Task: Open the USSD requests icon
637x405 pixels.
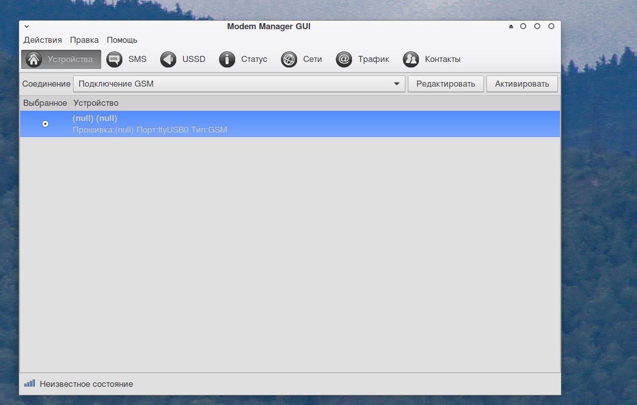Action: click(x=168, y=59)
